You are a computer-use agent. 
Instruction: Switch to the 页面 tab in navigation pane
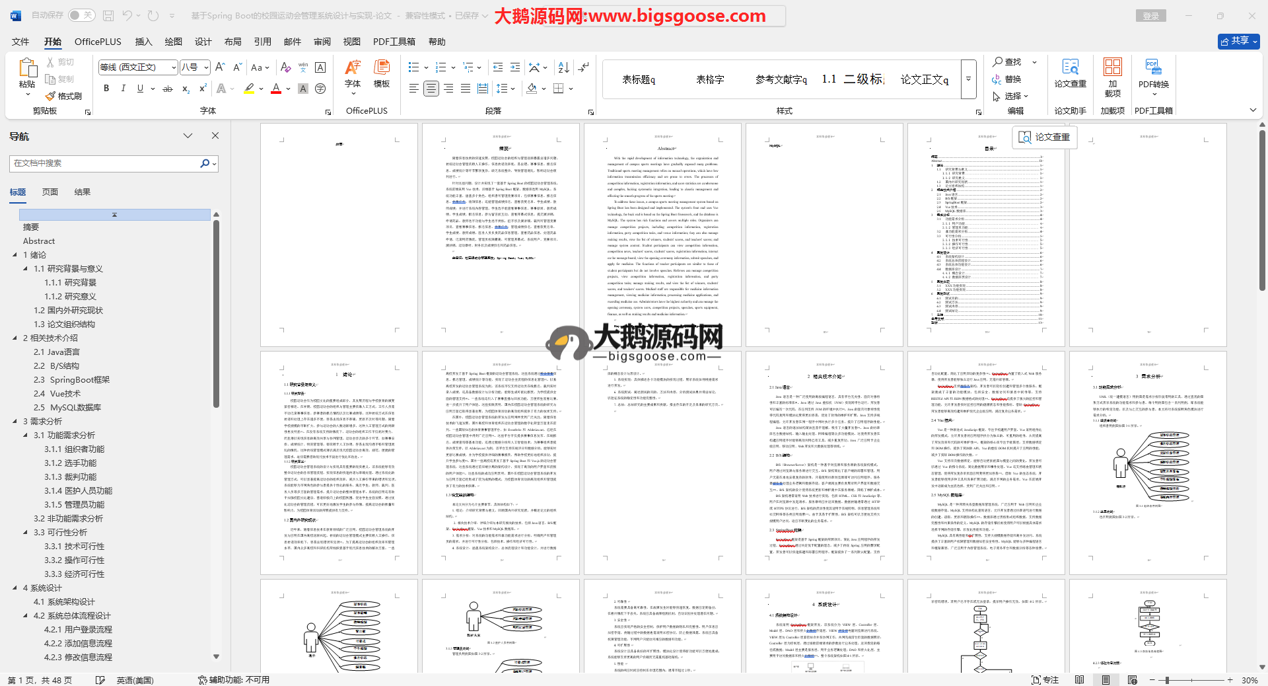[50, 192]
